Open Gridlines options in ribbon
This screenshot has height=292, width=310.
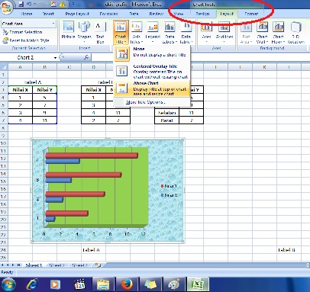[x=224, y=32]
